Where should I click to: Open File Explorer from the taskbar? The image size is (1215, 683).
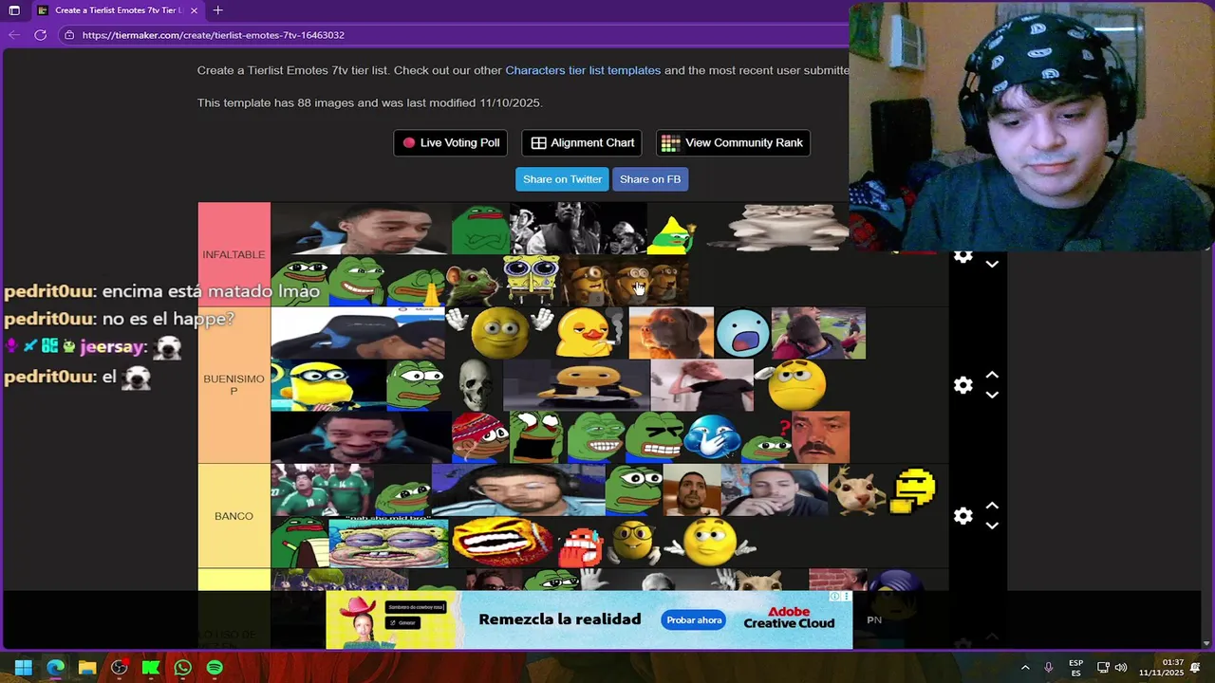point(87,668)
